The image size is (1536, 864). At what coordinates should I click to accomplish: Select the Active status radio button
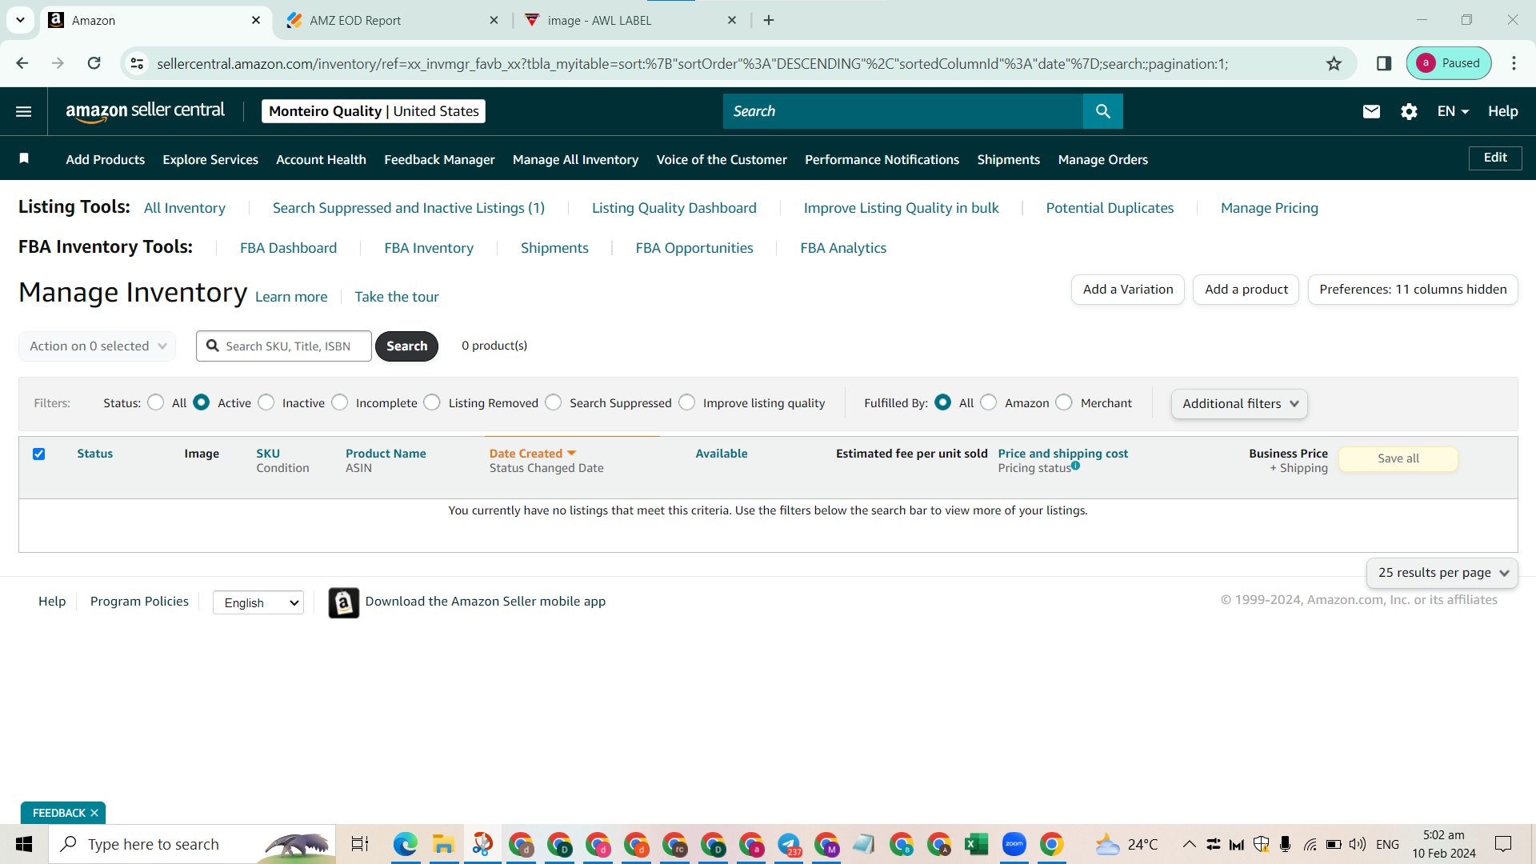coord(202,402)
